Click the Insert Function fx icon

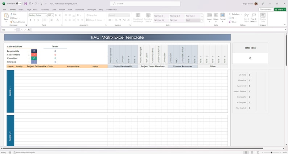tap(29, 30)
